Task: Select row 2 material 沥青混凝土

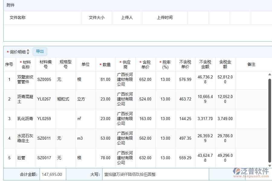Action: pyautogui.click(x=25, y=99)
